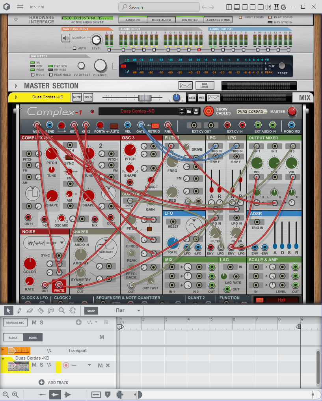
Task: Select the Pencil tool
Action: click(x=19, y=311)
